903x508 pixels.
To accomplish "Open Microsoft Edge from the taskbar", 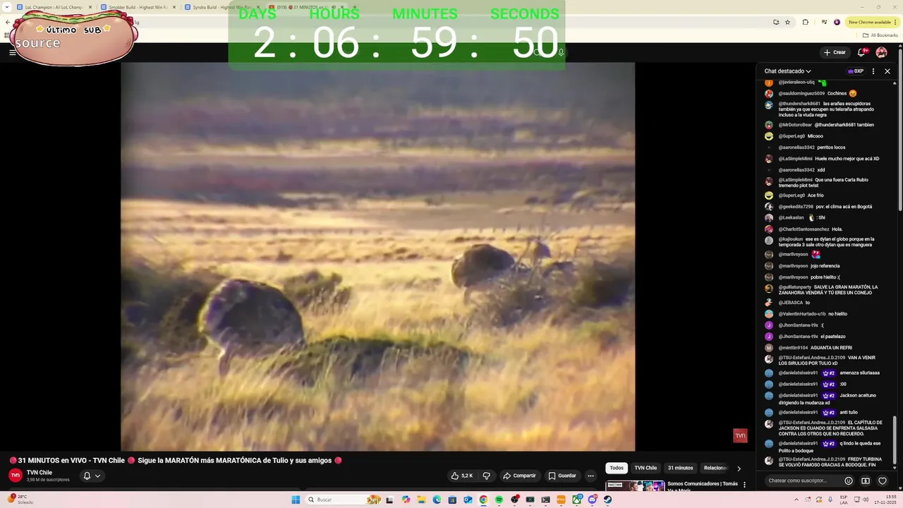I will [x=437, y=500].
